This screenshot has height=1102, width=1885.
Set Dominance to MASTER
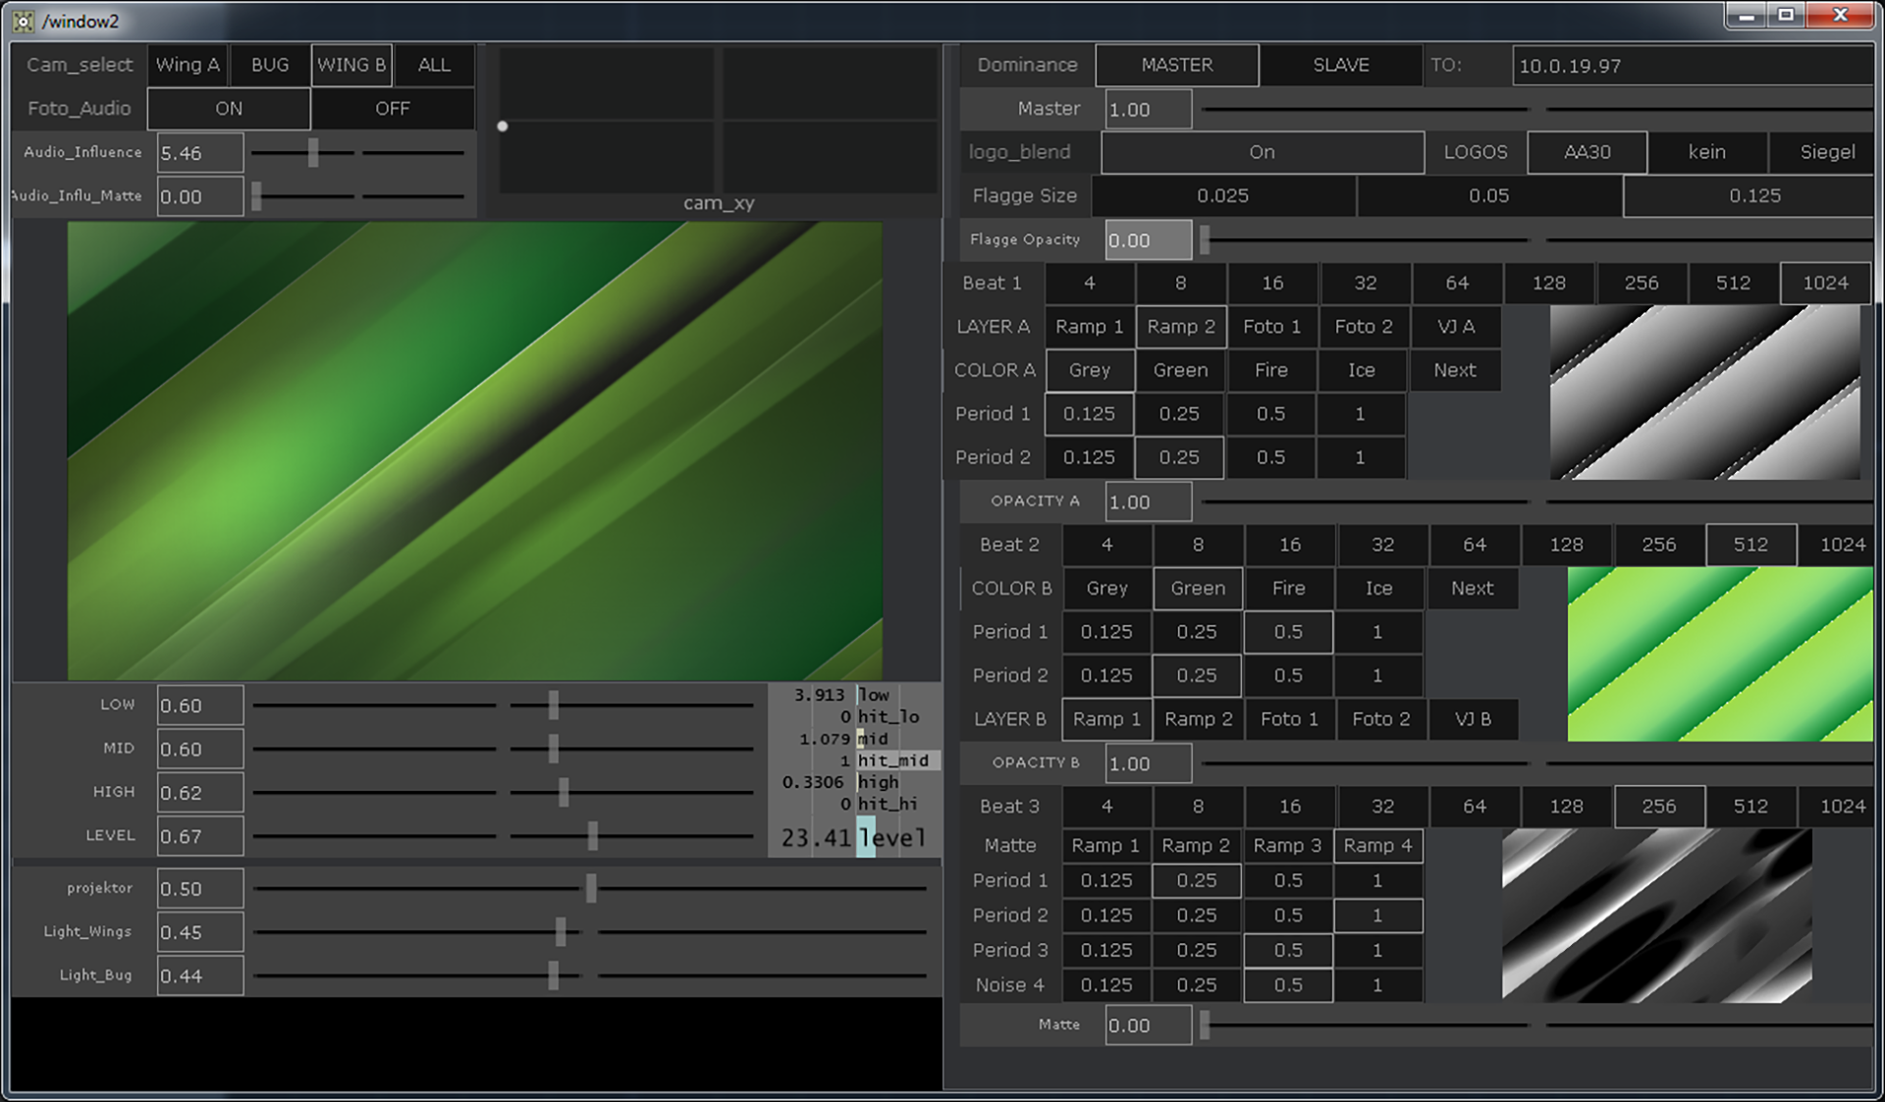point(1177,65)
